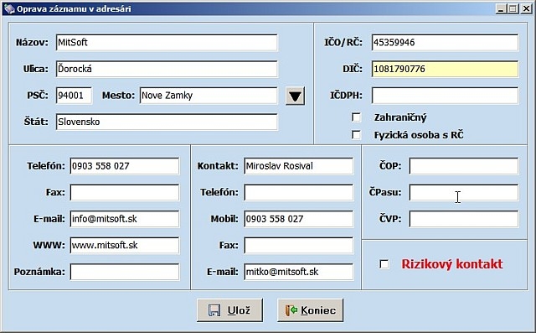Click the Mesto field with Nove Zamky
The height and width of the screenshot is (333, 536).
coord(209,95)
